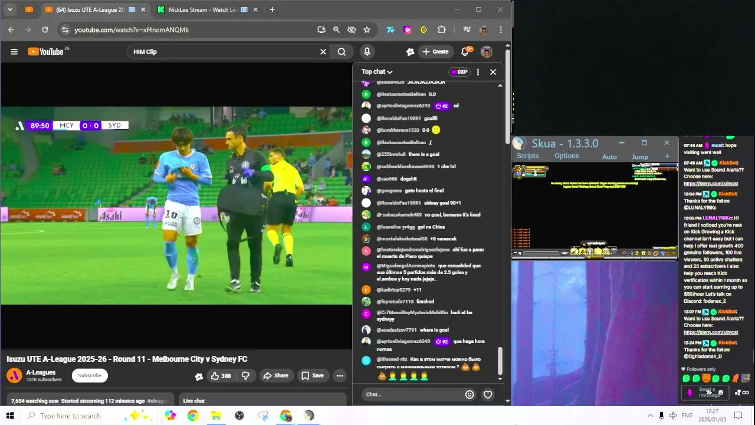Image resolution: width=755 pixels, height=425 pixels.
Task: Click the Share button
Action: tap(275, 375)
